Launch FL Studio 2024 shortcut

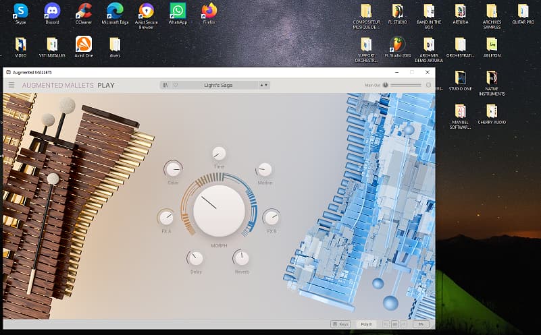(x=397, y=47)
